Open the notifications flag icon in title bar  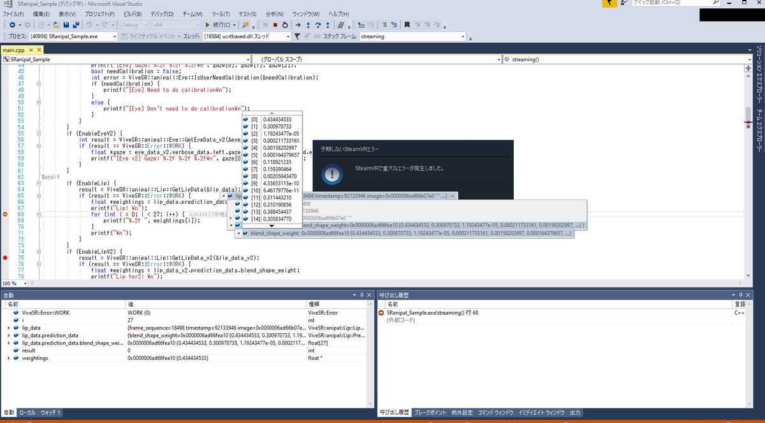(609, 3)
